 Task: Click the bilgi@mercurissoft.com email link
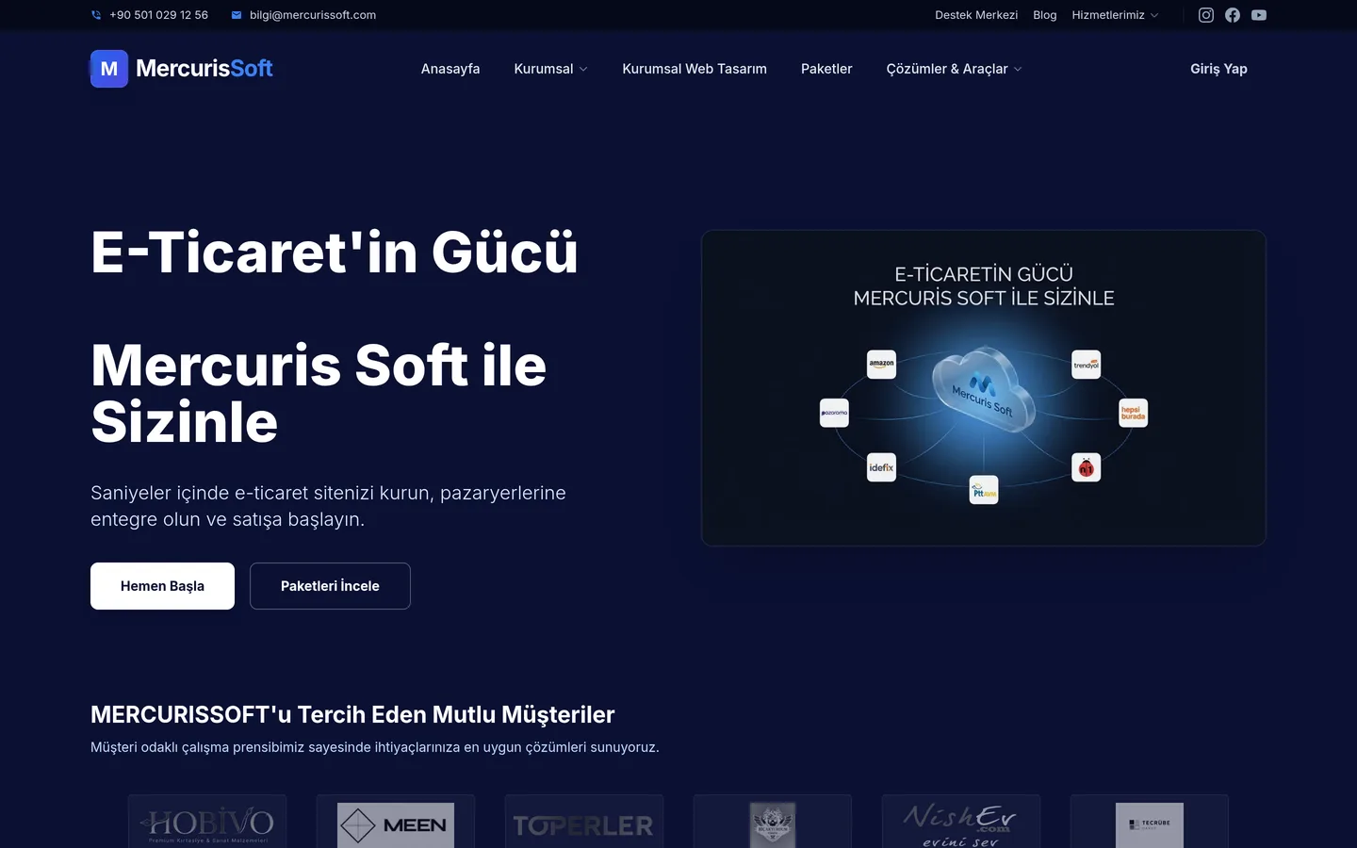313,15
